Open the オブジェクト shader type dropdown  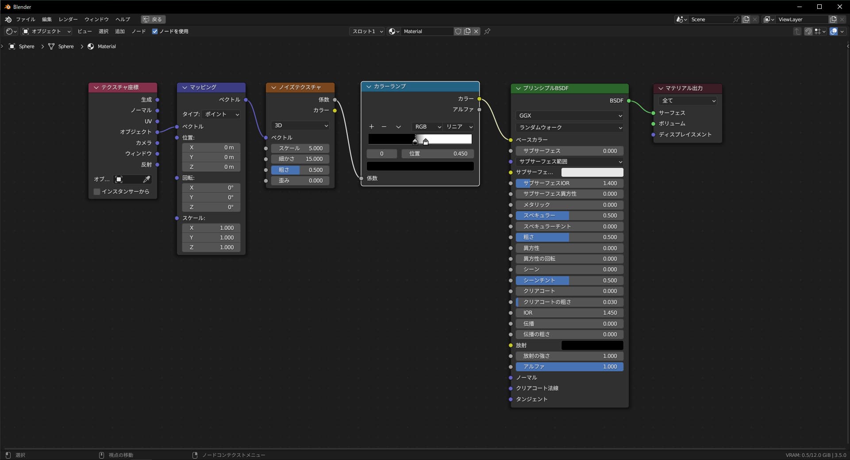point(46,31)
